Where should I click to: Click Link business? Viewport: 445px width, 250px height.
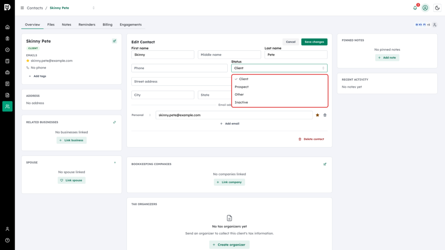[72, 140]
